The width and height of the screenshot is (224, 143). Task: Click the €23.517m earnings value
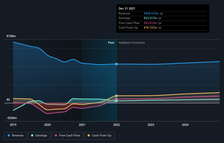pyautogui.click(x=150, y=18)
